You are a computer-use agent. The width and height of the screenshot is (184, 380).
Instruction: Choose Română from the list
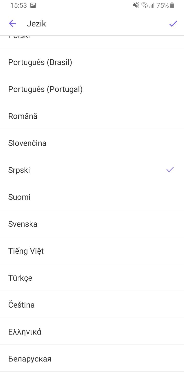tap(23, 116)
